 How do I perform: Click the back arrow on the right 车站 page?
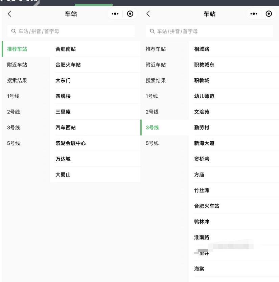point(148,14)
